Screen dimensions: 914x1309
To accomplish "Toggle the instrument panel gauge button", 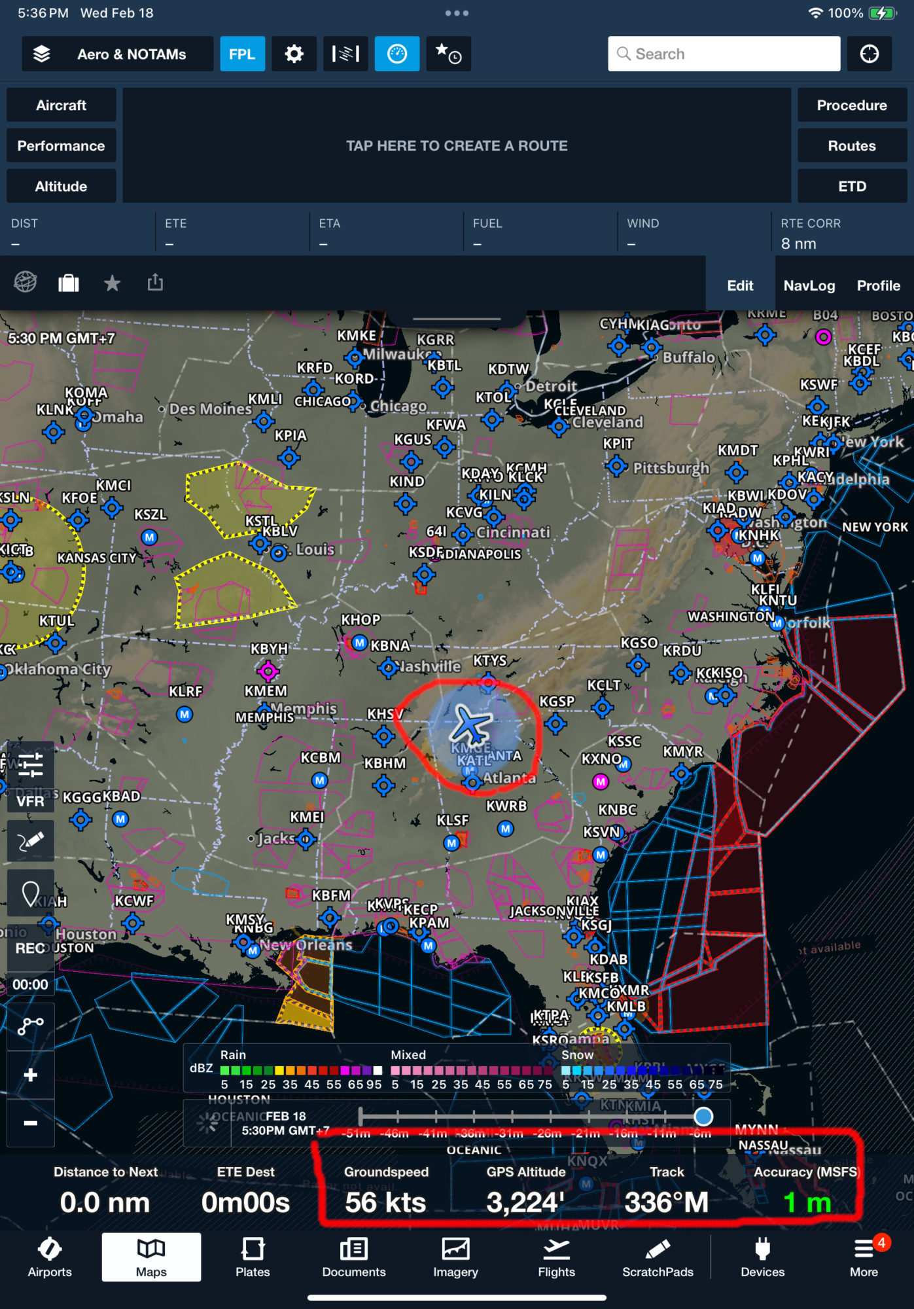I will pyautogui.click(x=397, y=54).
